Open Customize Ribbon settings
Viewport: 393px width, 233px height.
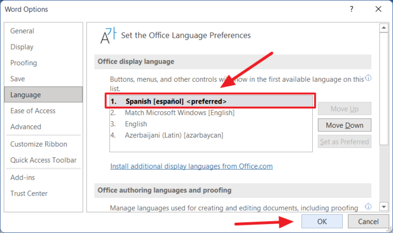coord(43,144)
